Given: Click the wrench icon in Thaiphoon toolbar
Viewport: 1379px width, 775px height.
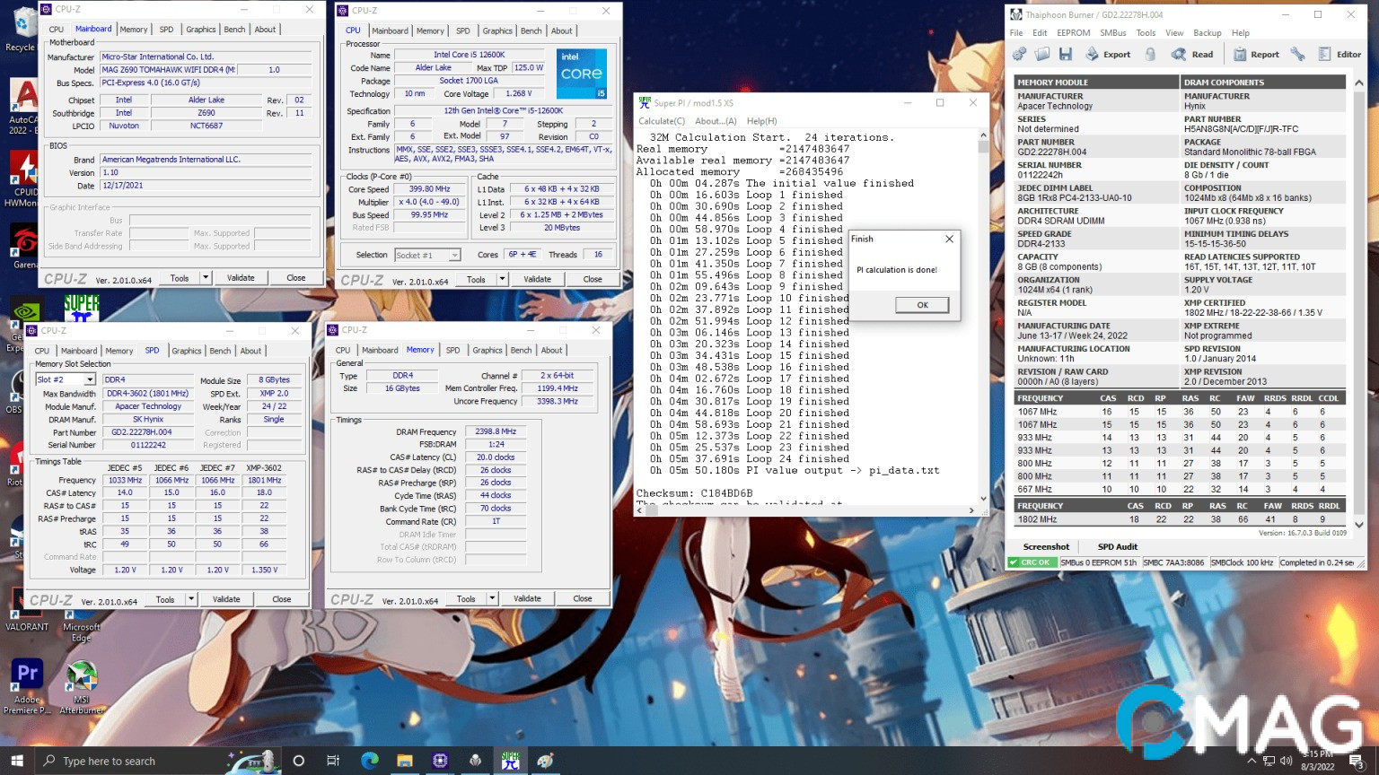Looking at the screenshot, I should [x=1298, y=55].
